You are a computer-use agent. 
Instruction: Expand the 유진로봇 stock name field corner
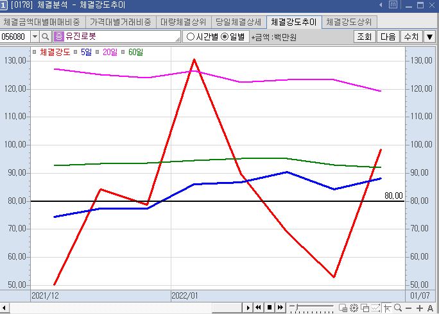(x=177, y=40)
